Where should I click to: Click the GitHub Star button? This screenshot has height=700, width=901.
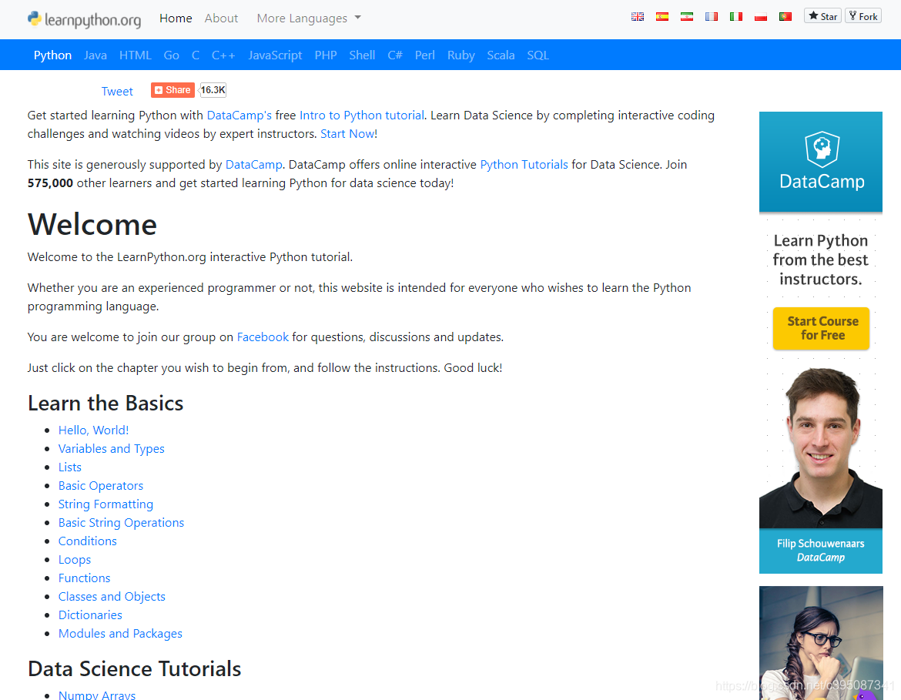pyautogui.click(x=823, y=16)
